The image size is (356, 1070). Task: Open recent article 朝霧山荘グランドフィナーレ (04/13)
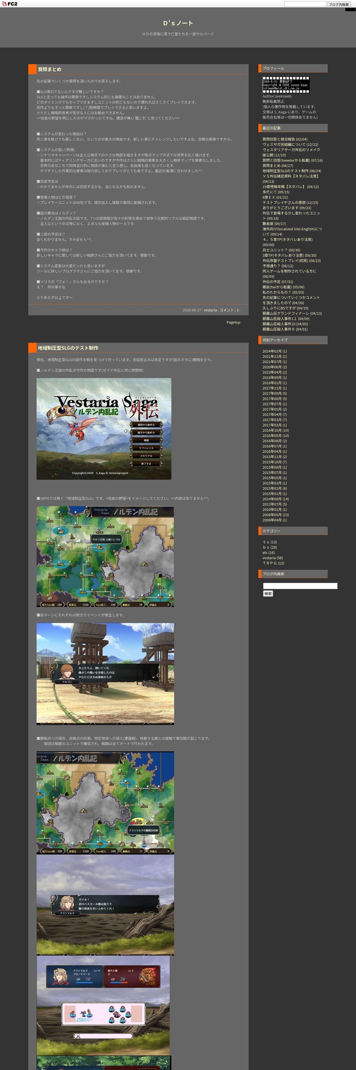click(292, 314)
